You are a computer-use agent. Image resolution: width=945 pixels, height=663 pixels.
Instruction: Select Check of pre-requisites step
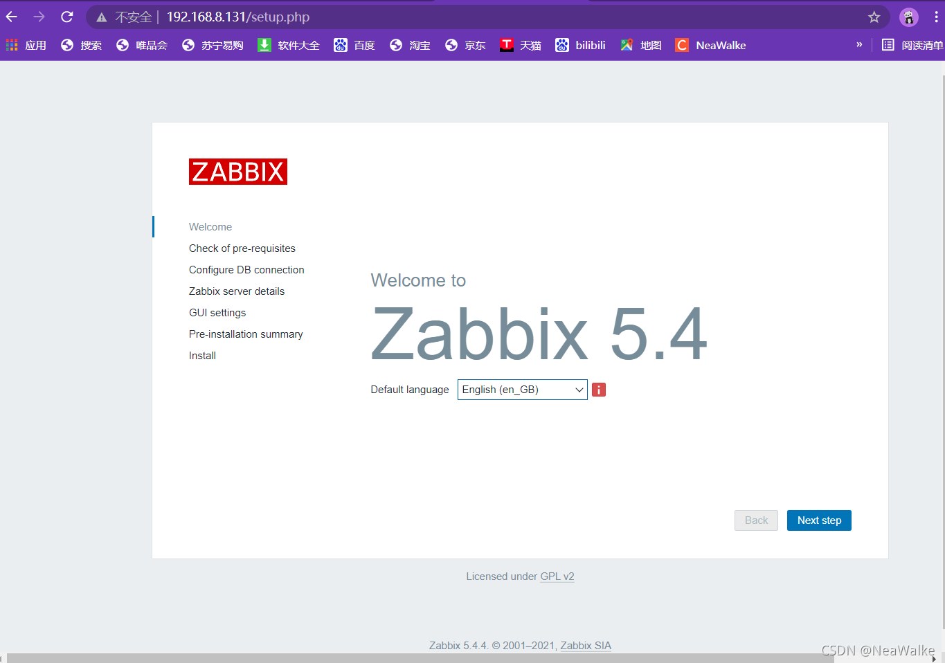click(242, 248)
